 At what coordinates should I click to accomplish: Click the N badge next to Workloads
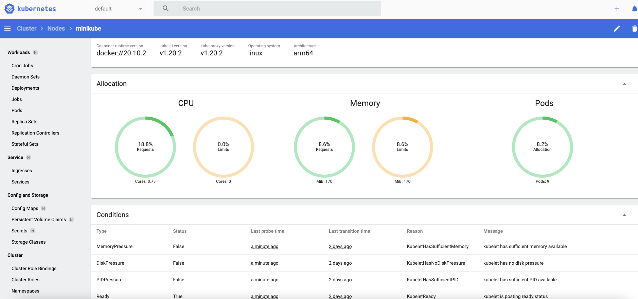35,52
